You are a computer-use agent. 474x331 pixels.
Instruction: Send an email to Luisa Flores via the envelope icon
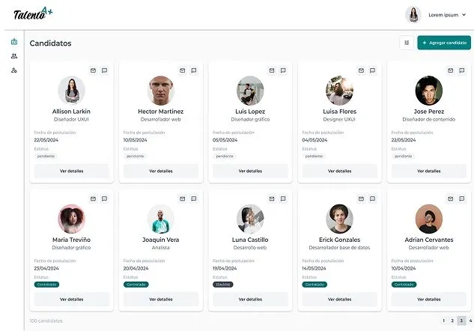point(361,70)
